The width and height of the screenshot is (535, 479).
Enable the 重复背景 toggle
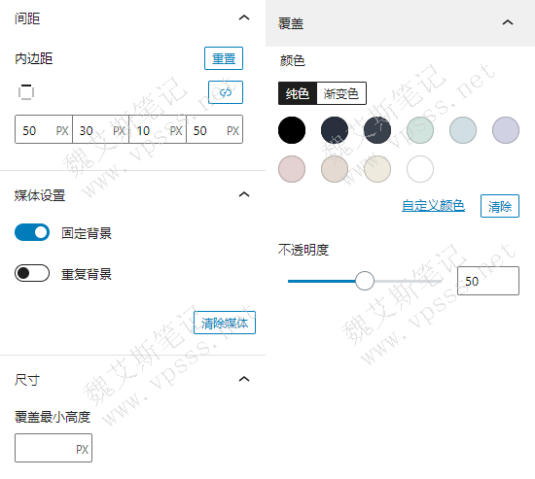coord(32,273)
